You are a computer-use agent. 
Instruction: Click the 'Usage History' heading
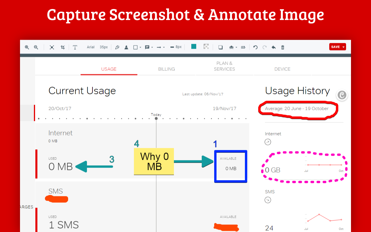[x=297, y=91]
